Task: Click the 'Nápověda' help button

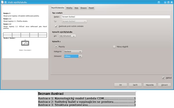Action: click(x=150, y=85)
